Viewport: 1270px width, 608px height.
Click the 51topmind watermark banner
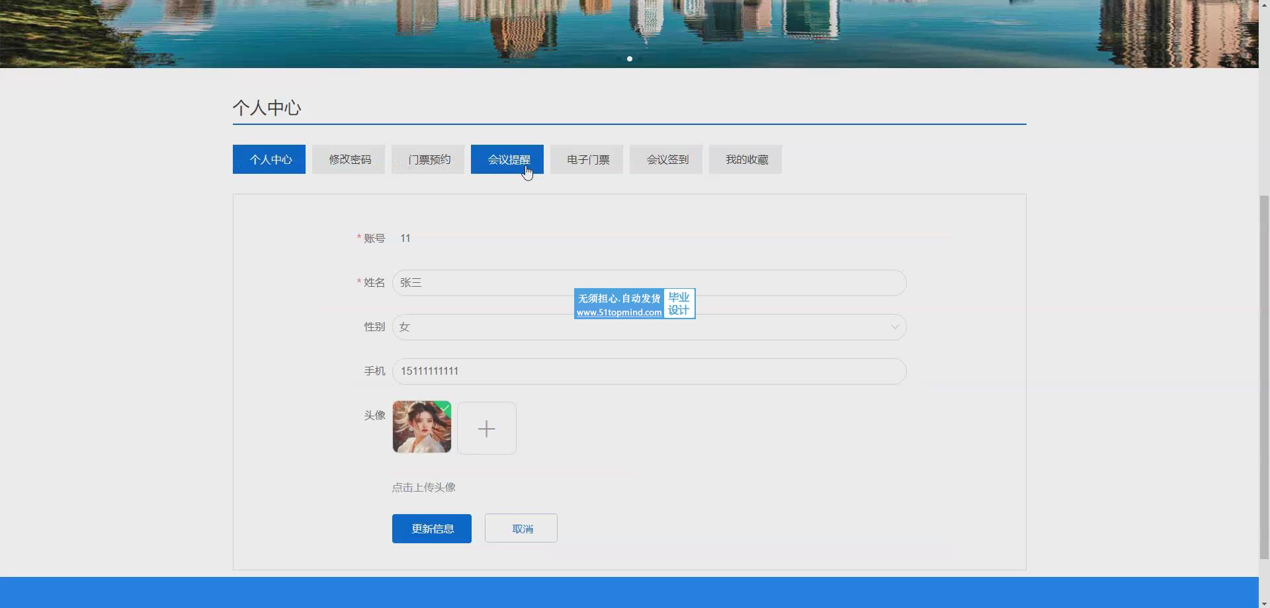click(634, 304)
